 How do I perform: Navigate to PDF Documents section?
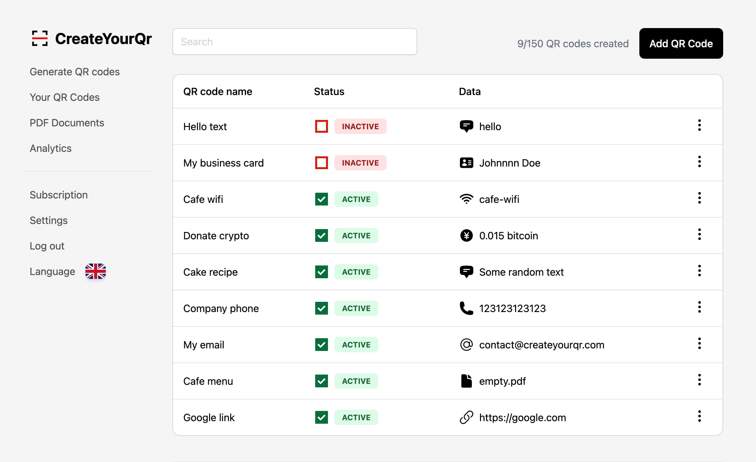click(67, 123)
